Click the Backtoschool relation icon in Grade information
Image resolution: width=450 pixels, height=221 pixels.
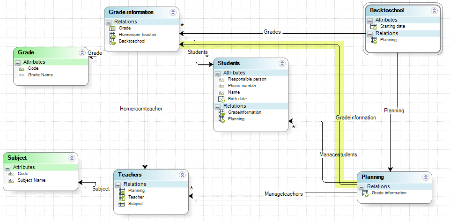112,41
